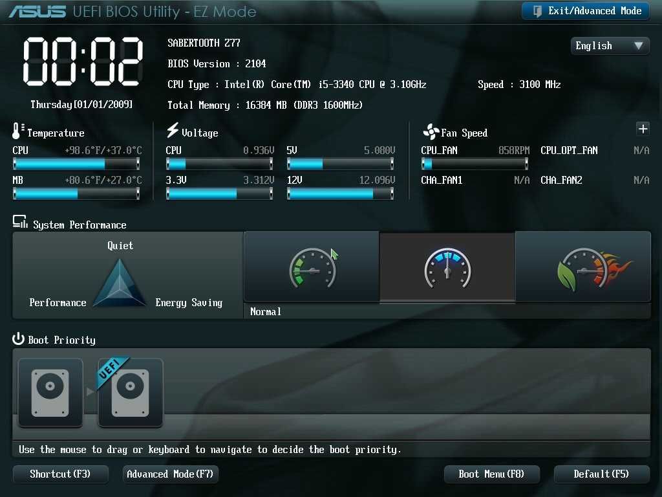Click the 12.096V voltage value
662x497 pixels.
[377, 181]
